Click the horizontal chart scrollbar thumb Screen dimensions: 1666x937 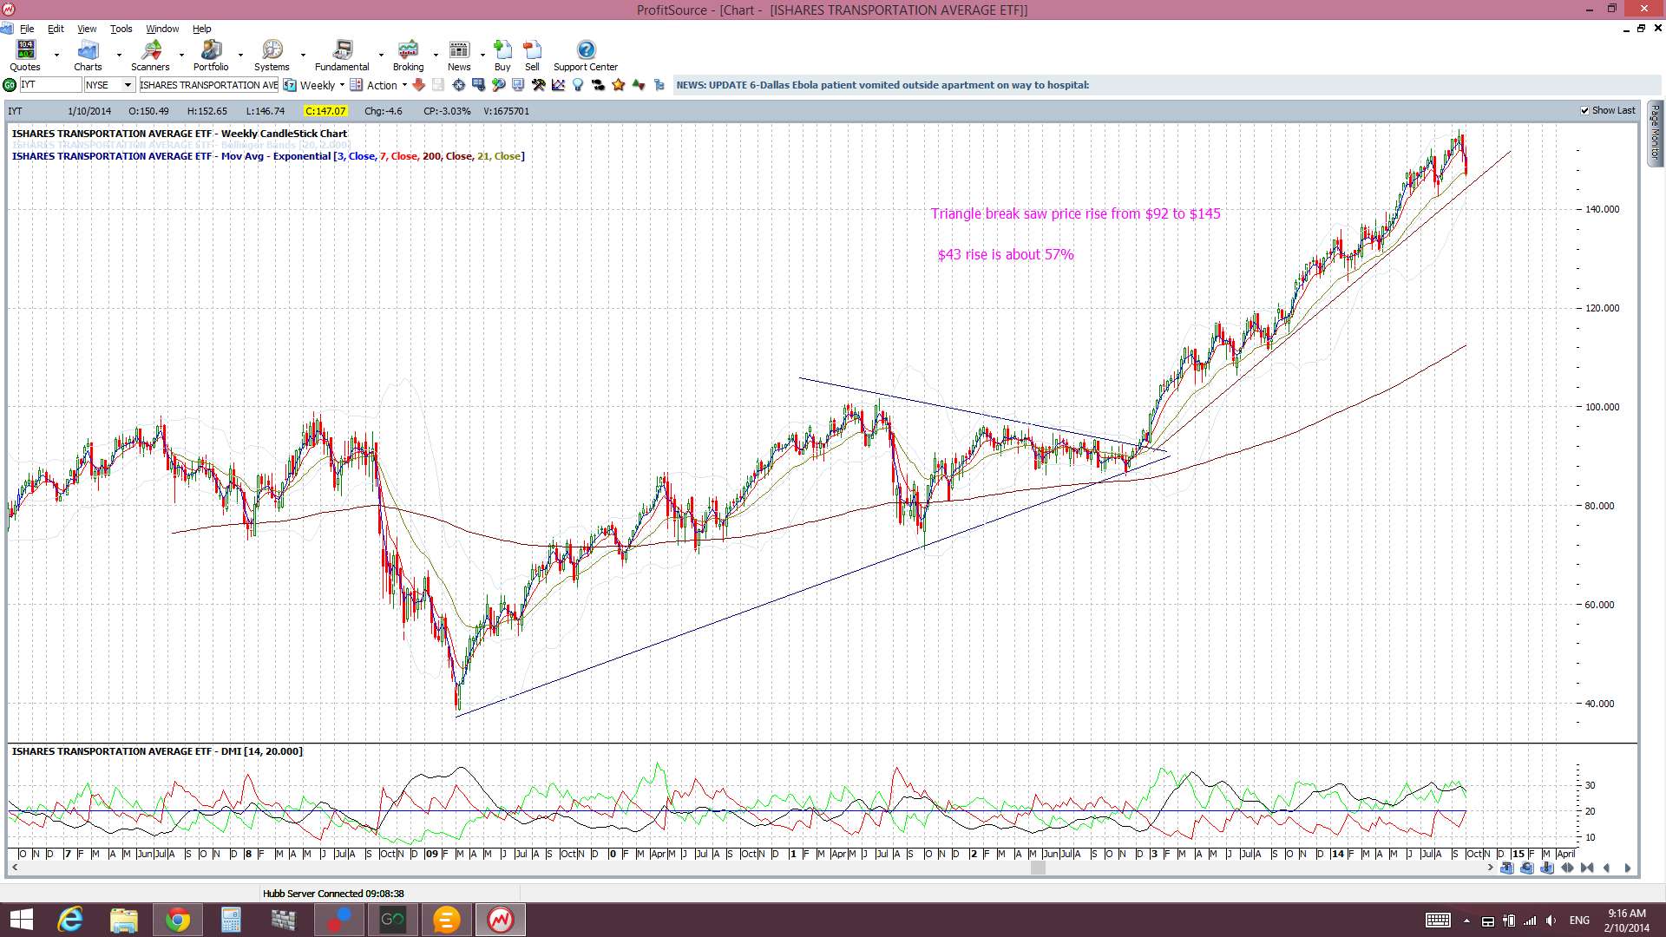pos(1038,868)
